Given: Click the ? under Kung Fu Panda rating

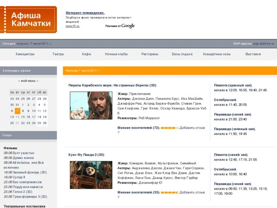Looking at the screenshot, I should click(x=118, y=197).
